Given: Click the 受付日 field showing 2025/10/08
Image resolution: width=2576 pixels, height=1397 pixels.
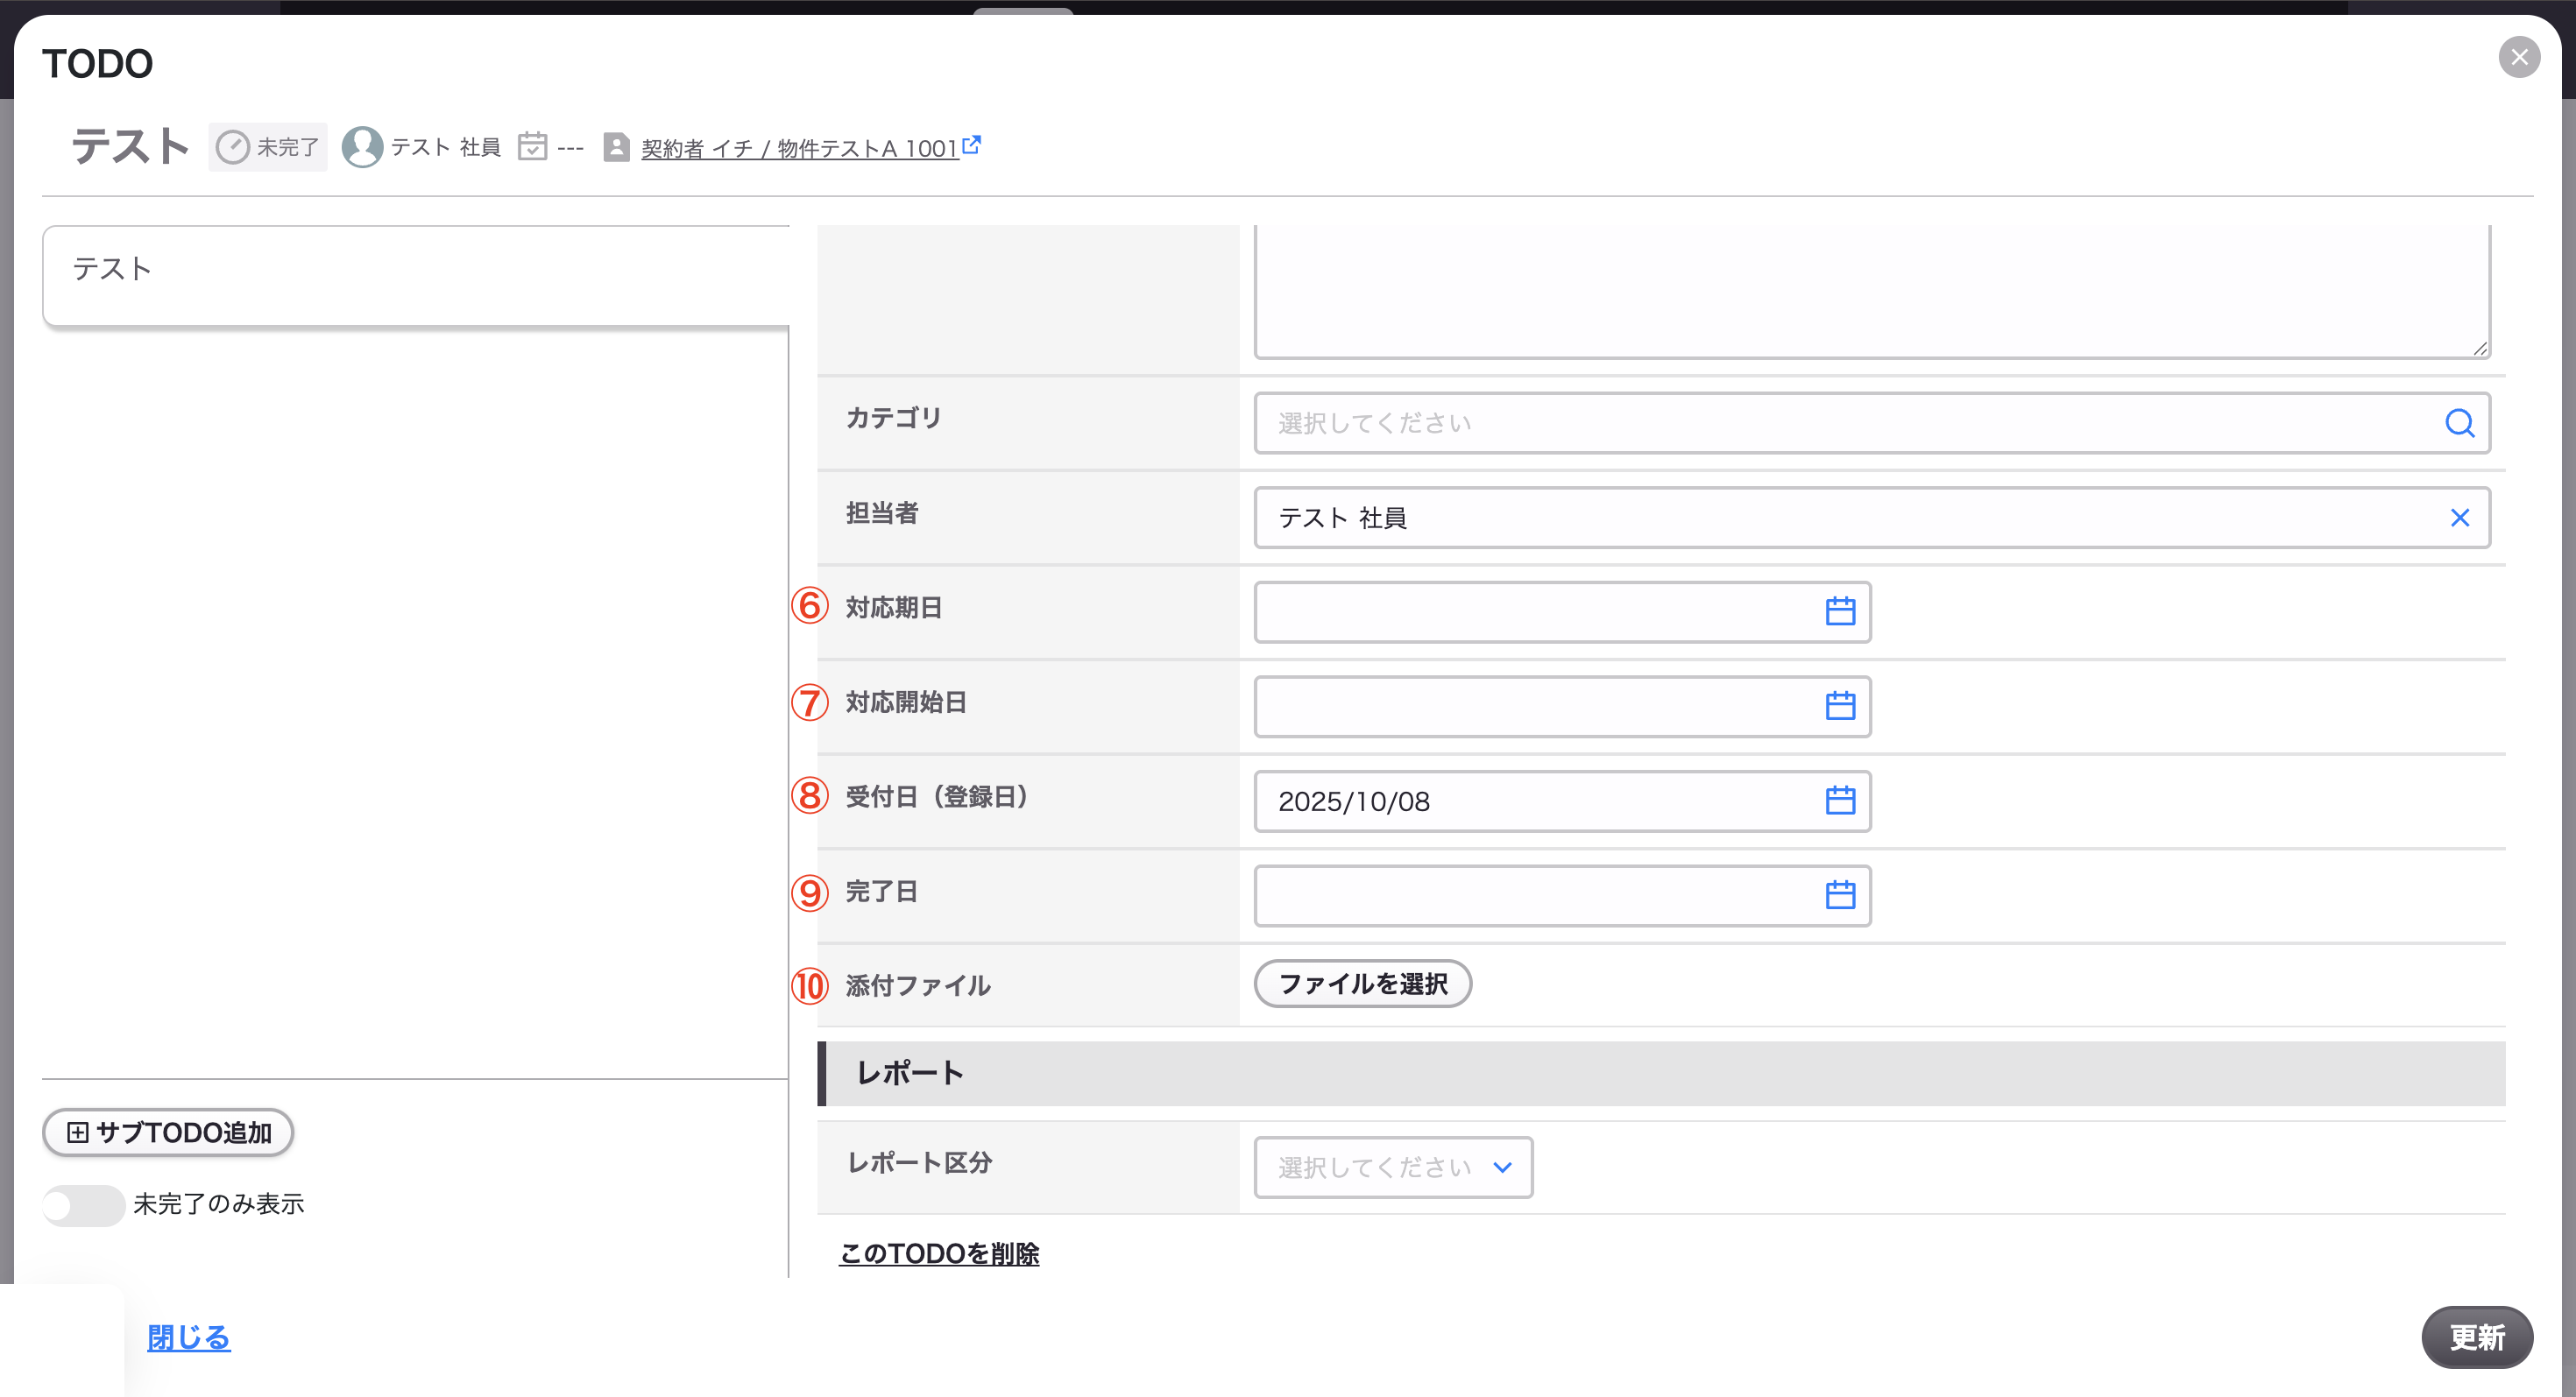Looking at the screenshot, I should pyautogui.click(x=1562, y=801).
